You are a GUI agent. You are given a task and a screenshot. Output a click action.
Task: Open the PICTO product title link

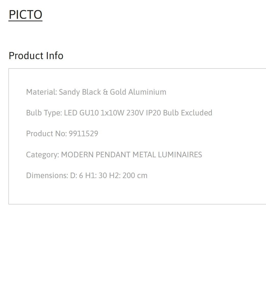coord(25,14)
